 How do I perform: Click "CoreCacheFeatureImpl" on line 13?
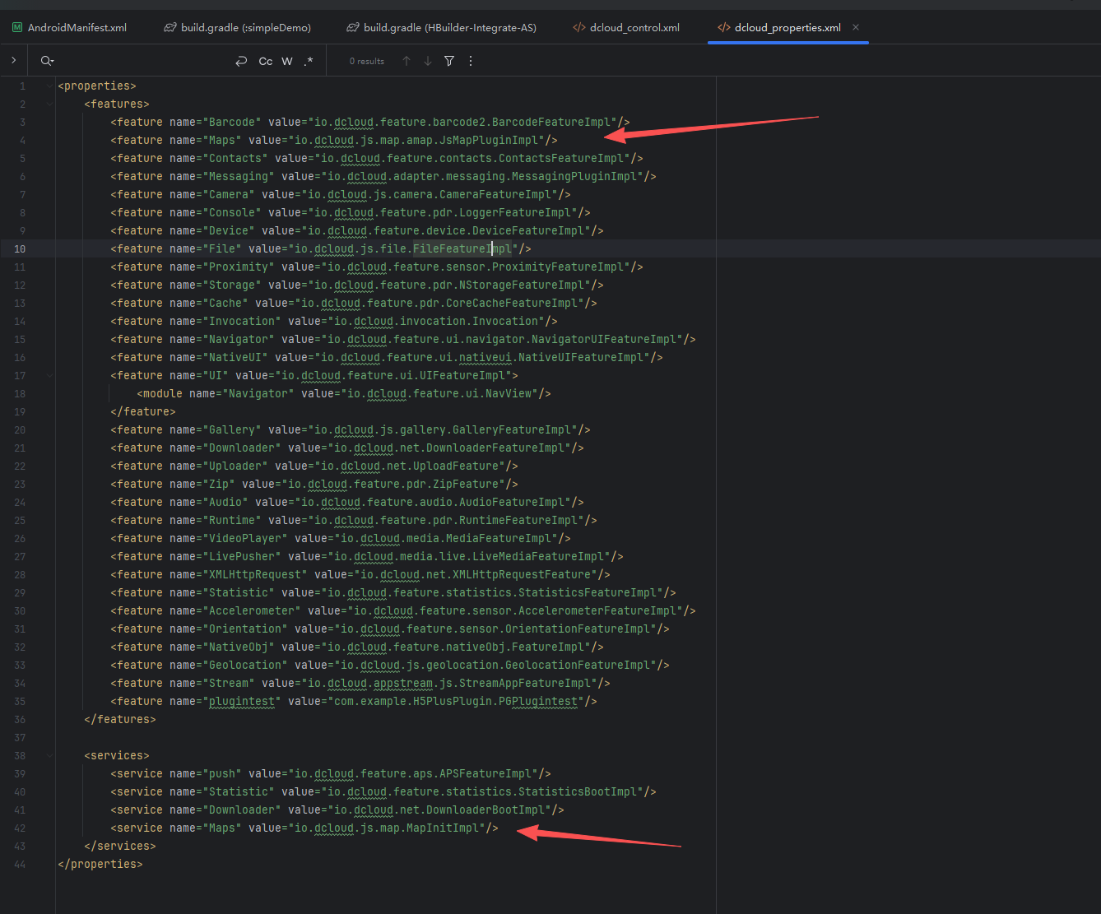(512, 303)
